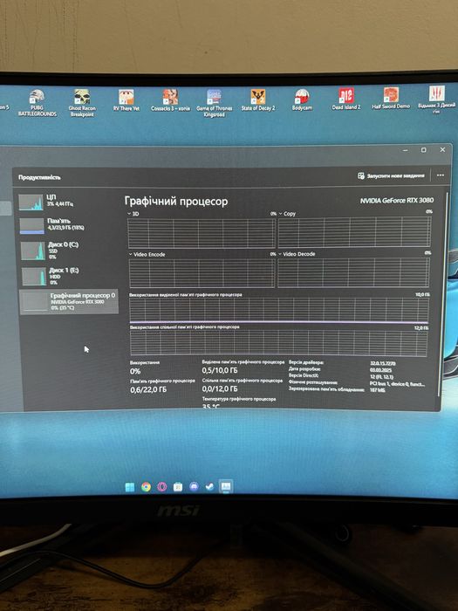Close the Task Manager window
This screenshot has width=458, height=611.
[443, 149]
